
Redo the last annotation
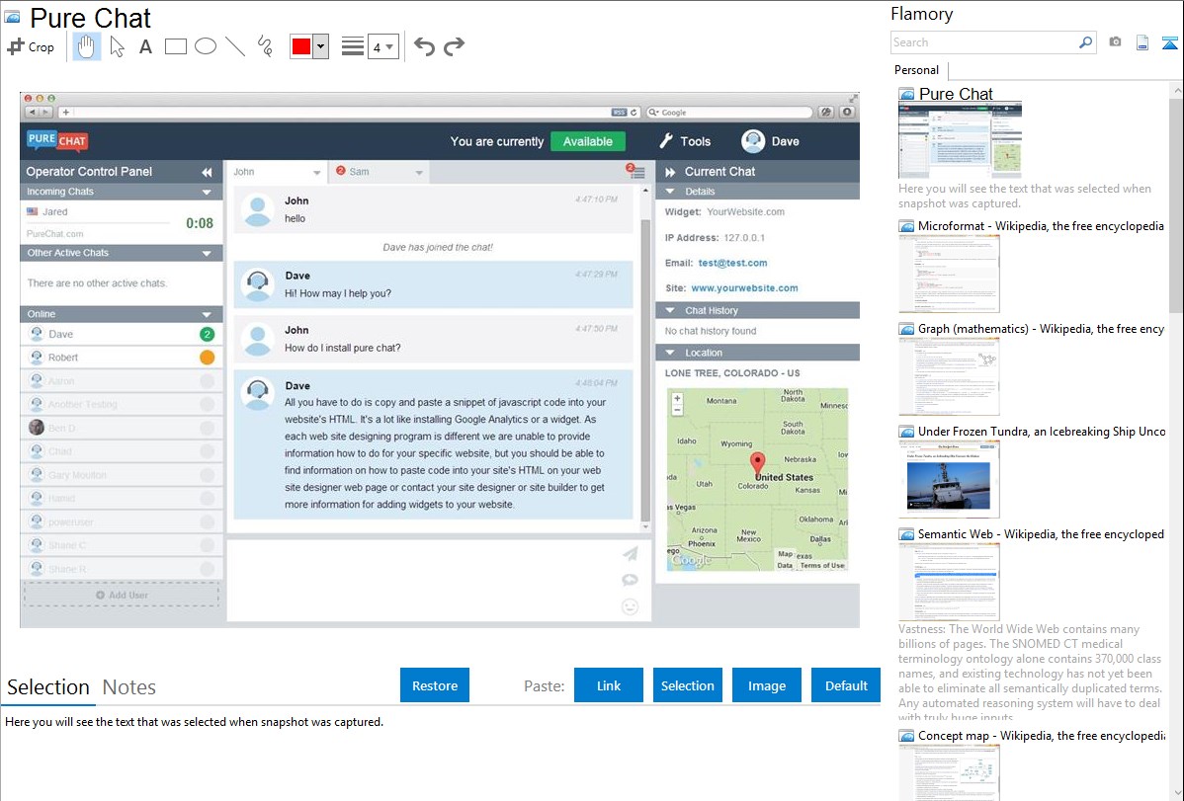(x=454, y=46)
